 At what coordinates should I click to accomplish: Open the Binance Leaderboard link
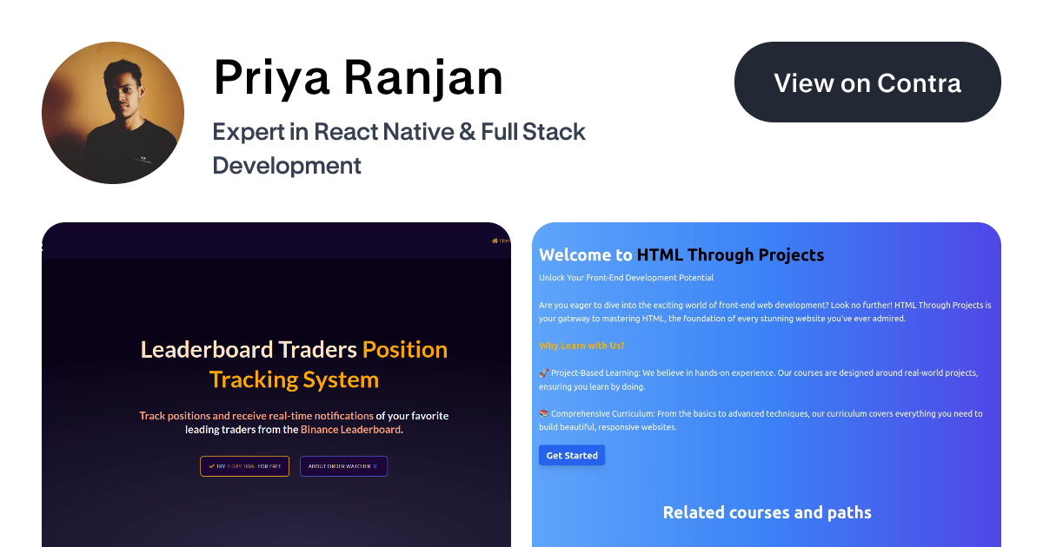(x=350, y=429)
